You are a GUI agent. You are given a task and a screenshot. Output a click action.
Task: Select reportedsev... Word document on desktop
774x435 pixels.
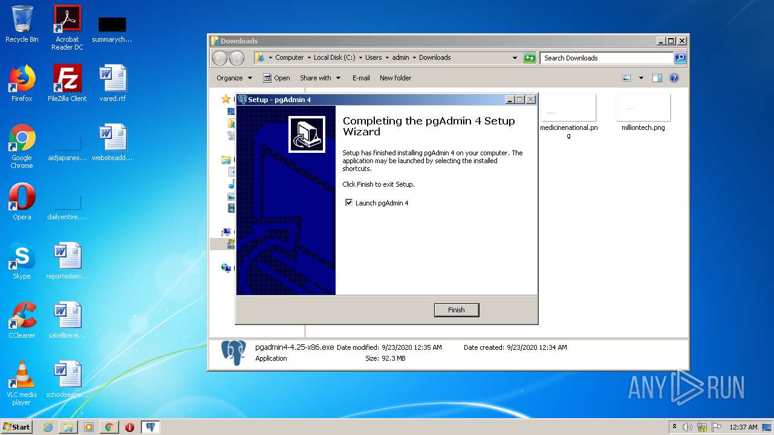coord(67,261)
